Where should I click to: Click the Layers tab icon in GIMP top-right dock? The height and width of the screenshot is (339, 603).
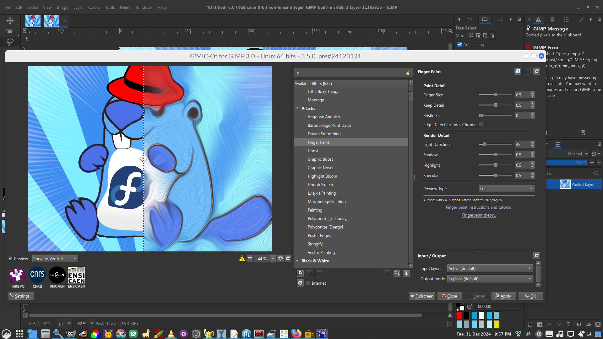[552, 19]
